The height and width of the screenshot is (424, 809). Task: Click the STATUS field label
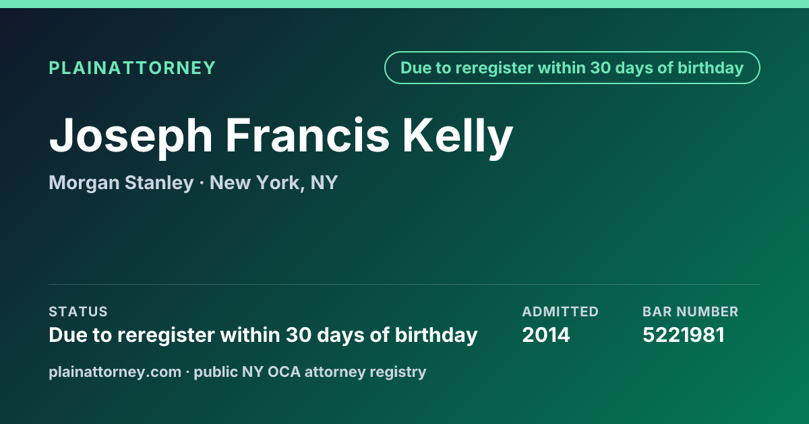click(78, 312)
